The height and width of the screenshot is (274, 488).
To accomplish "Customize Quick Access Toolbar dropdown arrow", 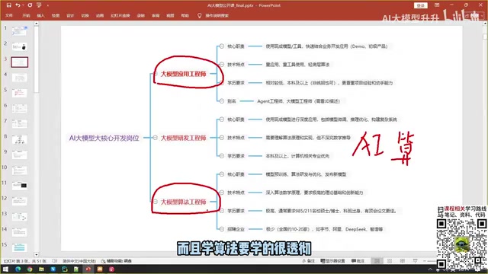I will tap(47, 5).
